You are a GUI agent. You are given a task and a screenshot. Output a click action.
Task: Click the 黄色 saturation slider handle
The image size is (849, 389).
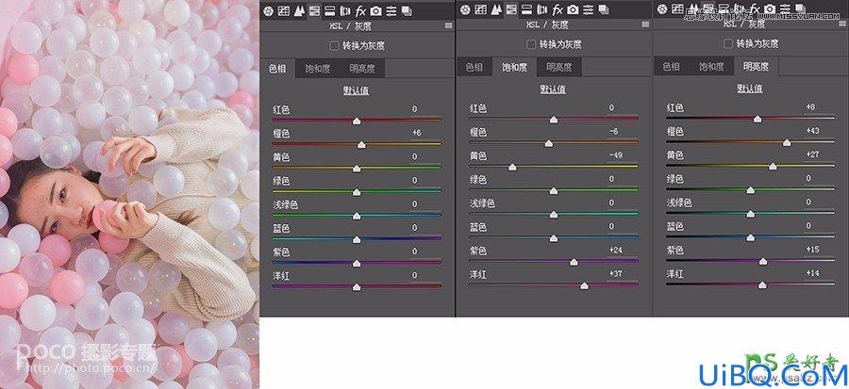[512, 168]
